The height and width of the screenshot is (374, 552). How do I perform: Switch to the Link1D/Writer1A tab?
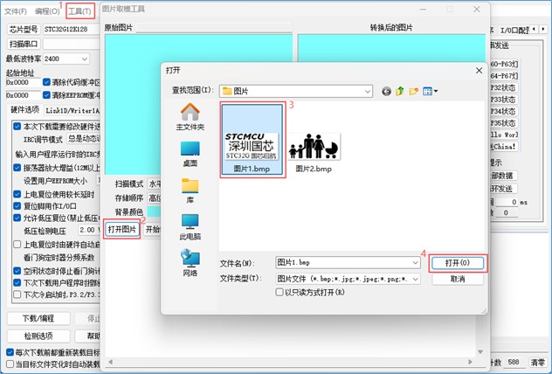point(72,111)
